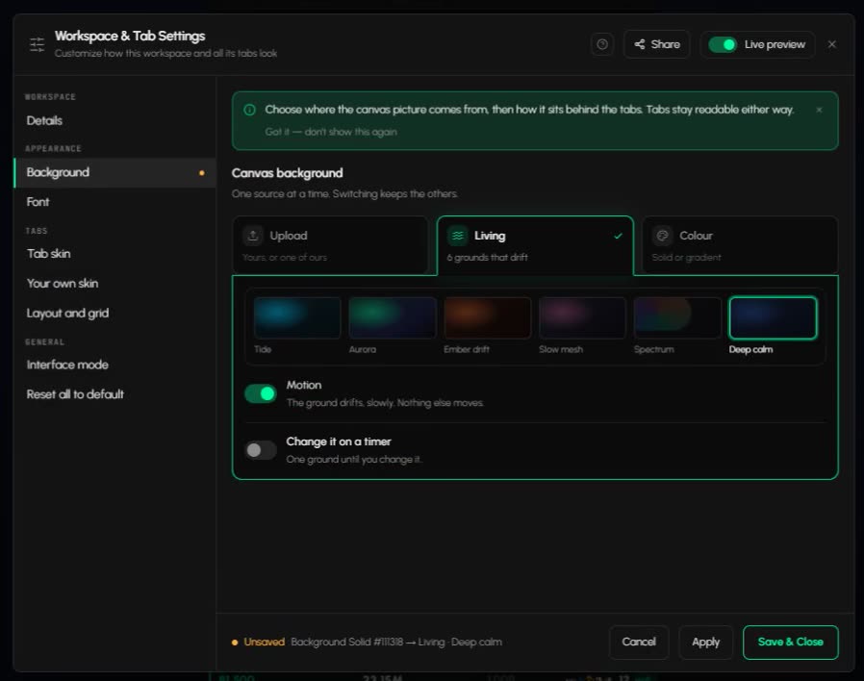Viewport: 864px width, 681px height.
Task: Toggle Live preview switch
Action: pyautogui.click(x=723, y=44)
